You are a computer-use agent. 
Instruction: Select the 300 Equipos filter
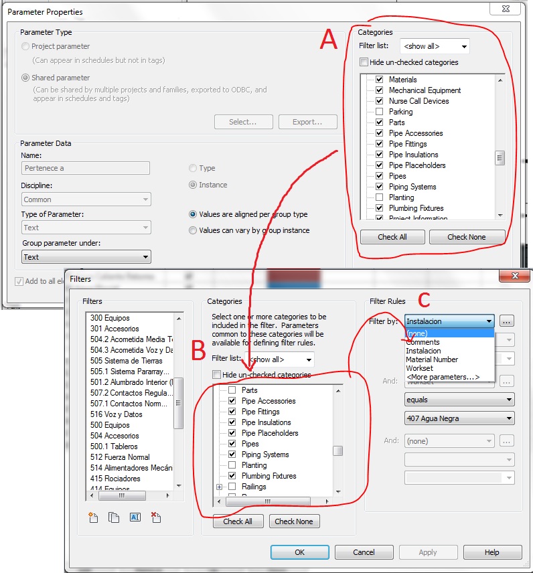tap(110, 318)
